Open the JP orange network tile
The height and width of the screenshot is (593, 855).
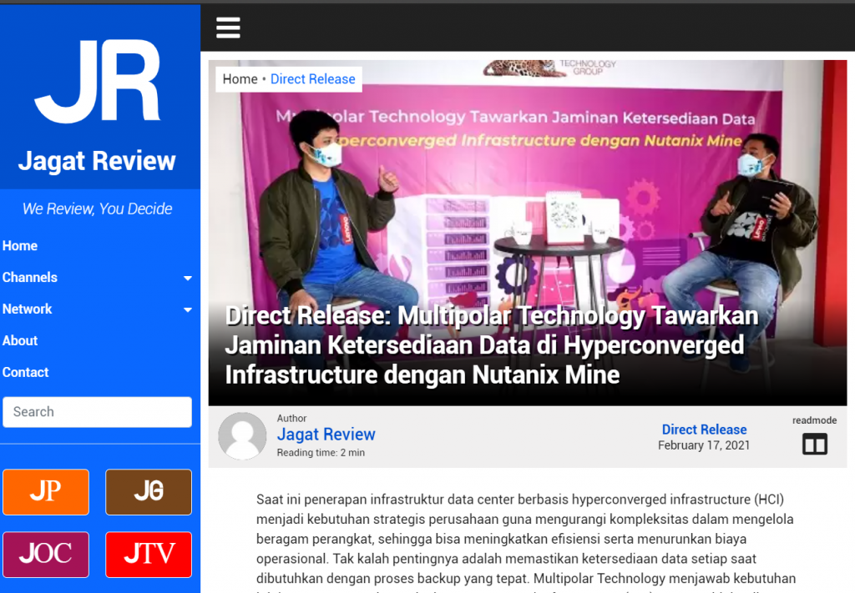point(46,492)
